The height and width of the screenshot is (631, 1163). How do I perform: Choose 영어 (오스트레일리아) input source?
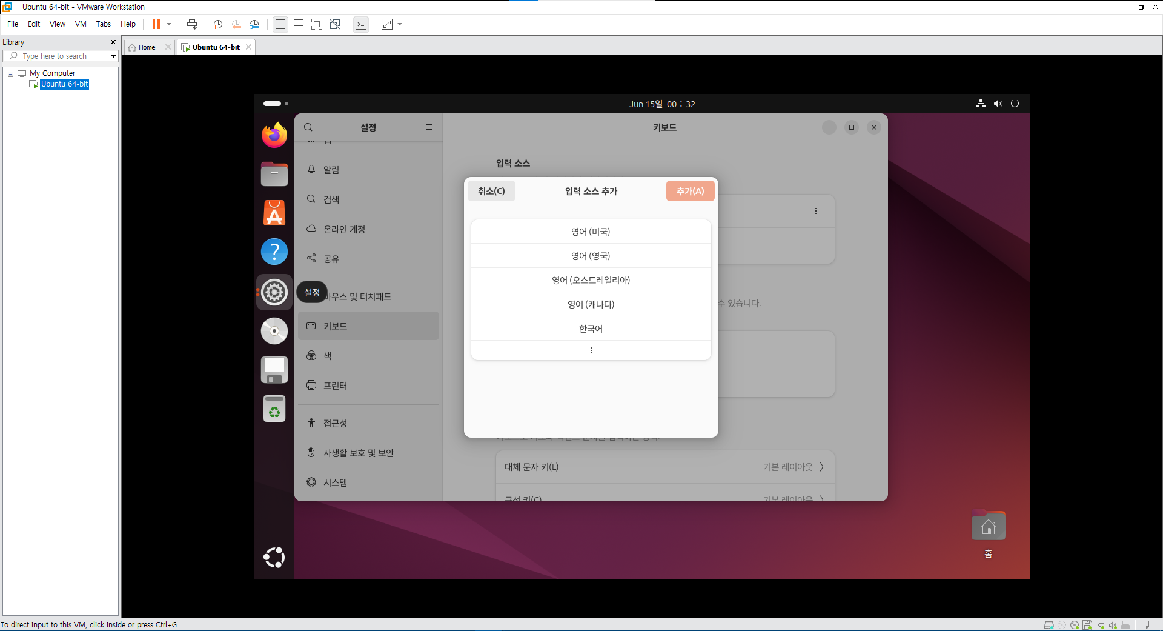[591, 280]
